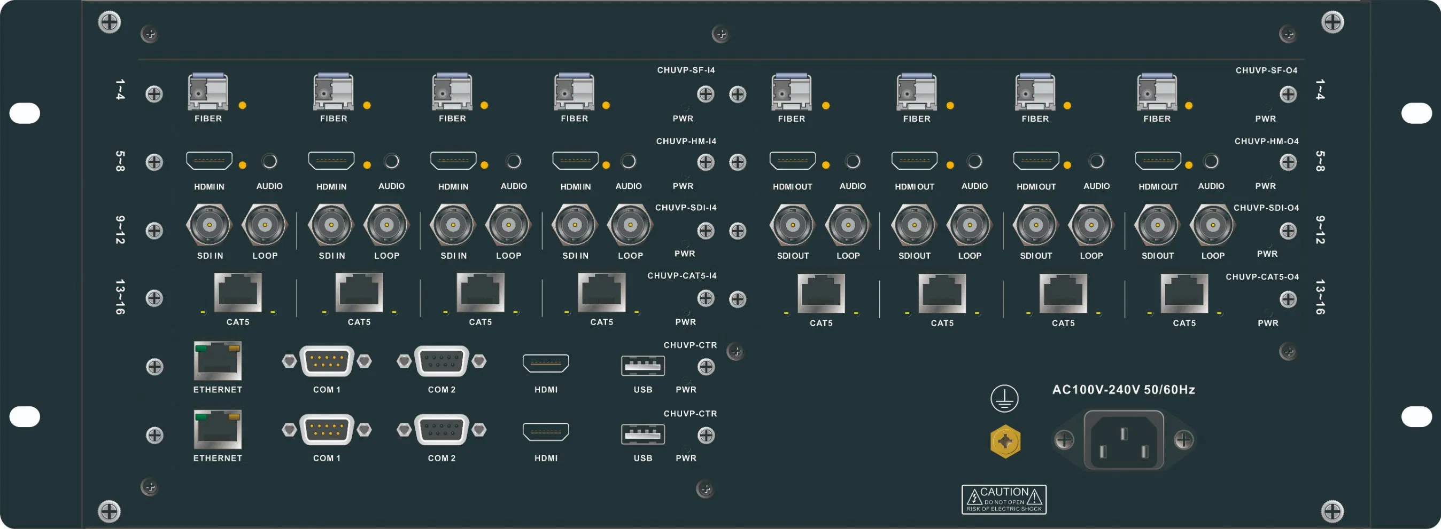
Task: Select the first FIBER port on CHUVP-SF-I4
Action: [x=207, y=92]
